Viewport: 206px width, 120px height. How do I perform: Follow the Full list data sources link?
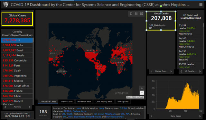(123, 108)
